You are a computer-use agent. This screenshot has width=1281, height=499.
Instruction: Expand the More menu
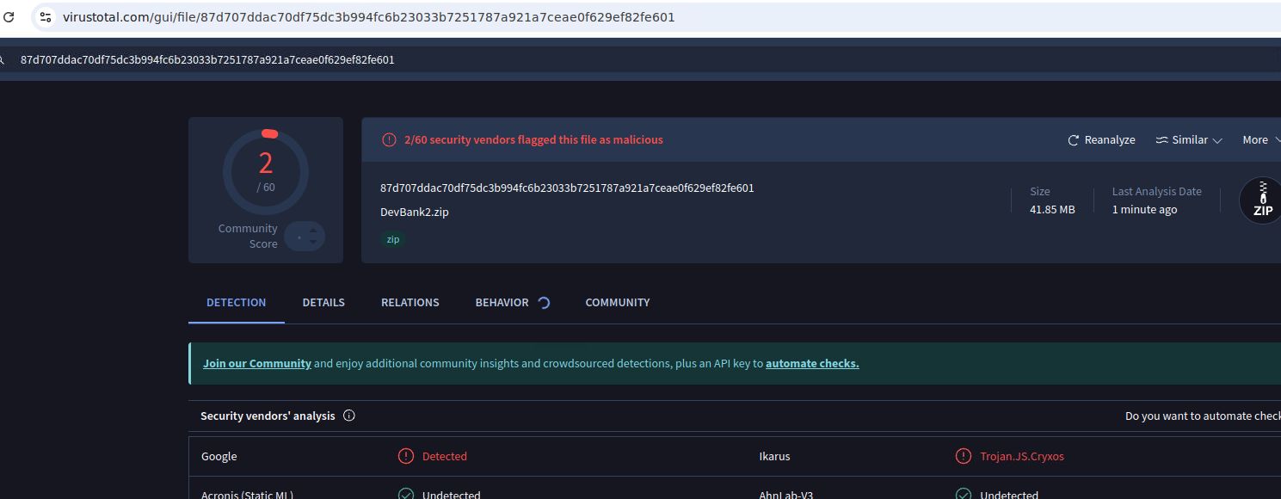1261,140
